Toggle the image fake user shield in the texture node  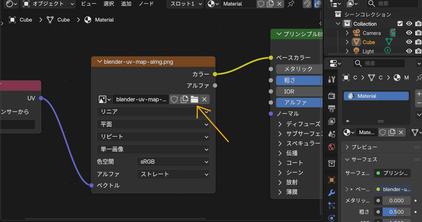(x=174, y=99)
